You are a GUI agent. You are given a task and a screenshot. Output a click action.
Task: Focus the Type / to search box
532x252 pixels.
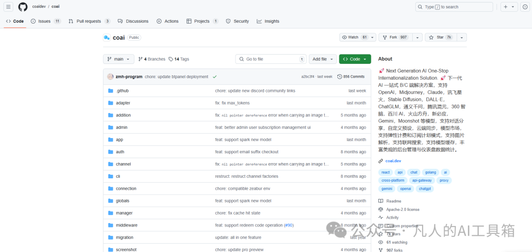454,7
